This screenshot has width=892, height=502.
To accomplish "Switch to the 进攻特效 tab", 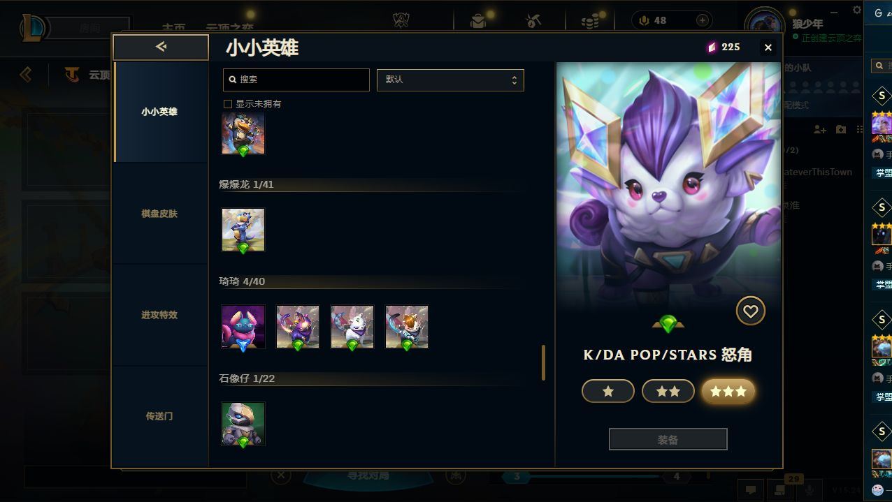I will pos(159,315).
